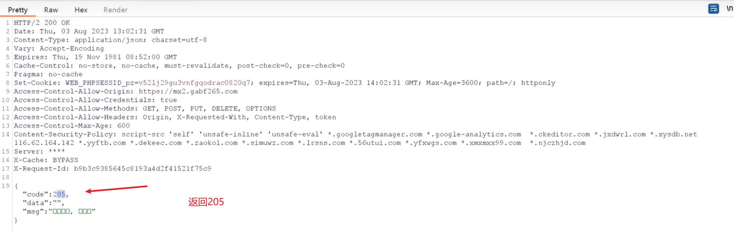Click the HTTP/2 200 OK status line
The image size is (734, 233).
point(42,23)
